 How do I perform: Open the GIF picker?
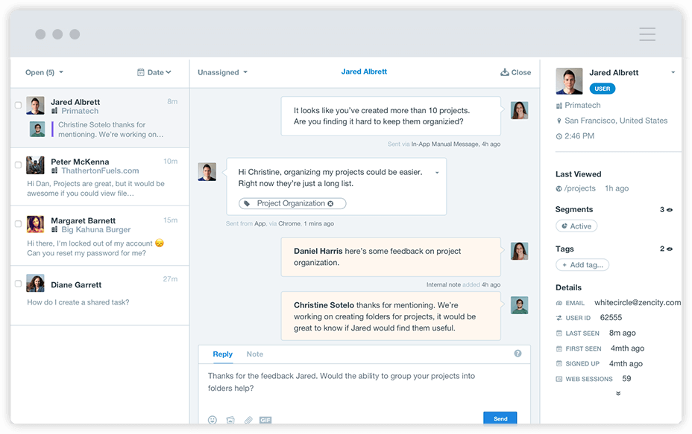tap(265, 420)
